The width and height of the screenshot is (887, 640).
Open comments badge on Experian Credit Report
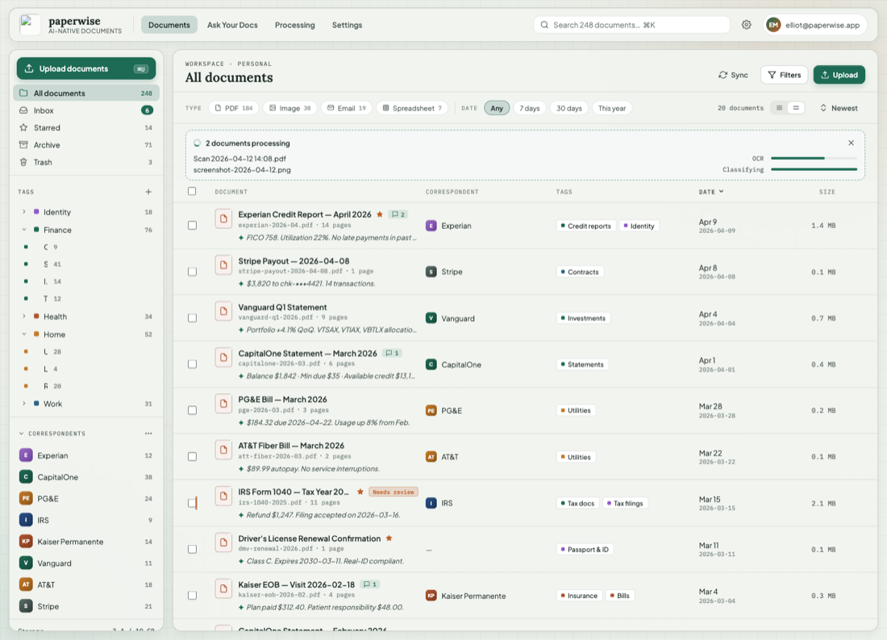tap(399, 214)
